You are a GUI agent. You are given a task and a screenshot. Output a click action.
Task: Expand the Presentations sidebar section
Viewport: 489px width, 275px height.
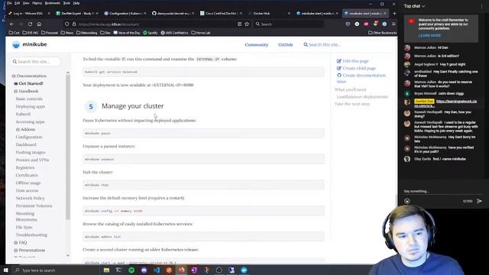[x=15, y=250]
